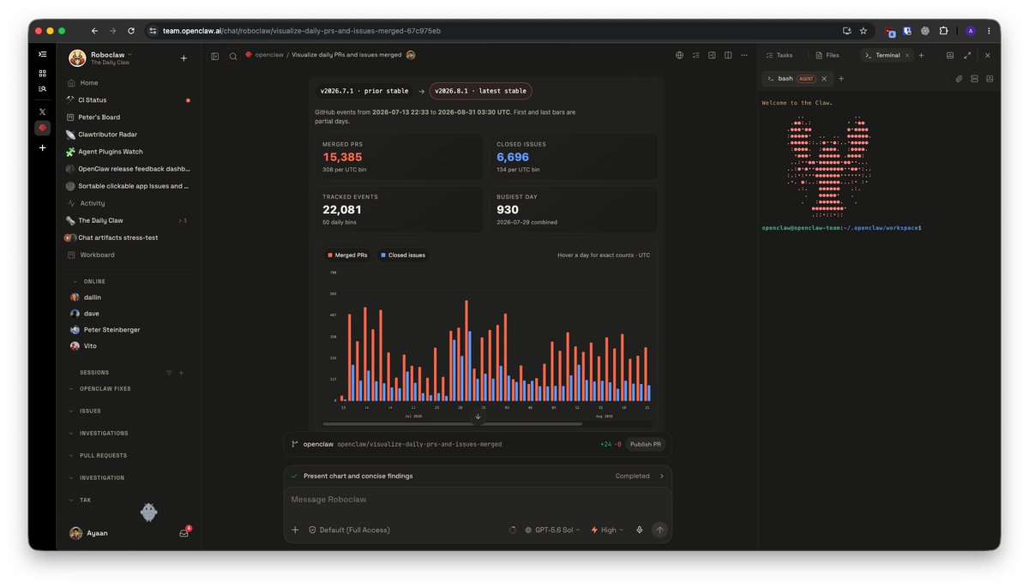Click the chart's horizontal scrollbar
Image resolution: width=1029 pixels, height=588 pixels.
pos(453,423)
